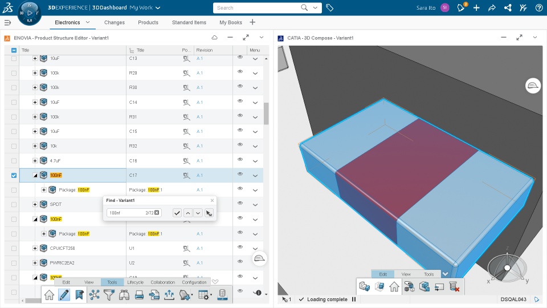Toggle visibility eye for C17 row
Image resolution: width=547 pixels, height=308 pixels.
tap(240, 174)
